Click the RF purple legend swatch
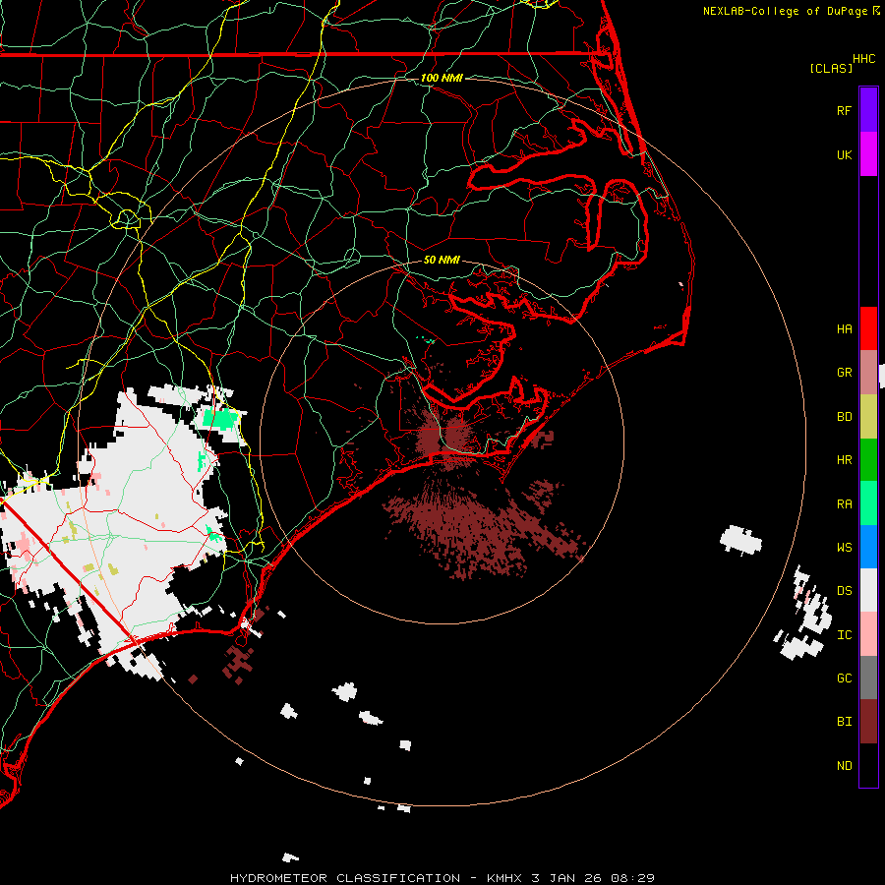885x885 pixels. [x=868, y=110]
